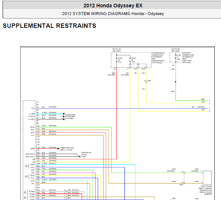Click the K-LINE terminal label
This screenshot has height=200, width=221.
[32, 114]
